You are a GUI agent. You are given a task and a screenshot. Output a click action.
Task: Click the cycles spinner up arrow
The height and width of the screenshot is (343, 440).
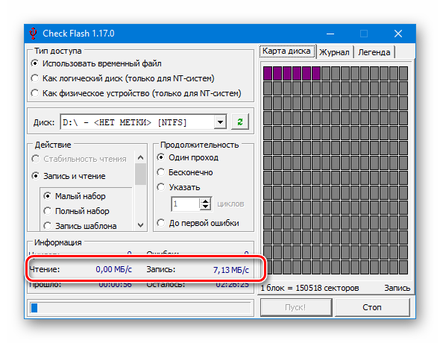(206, 201)
